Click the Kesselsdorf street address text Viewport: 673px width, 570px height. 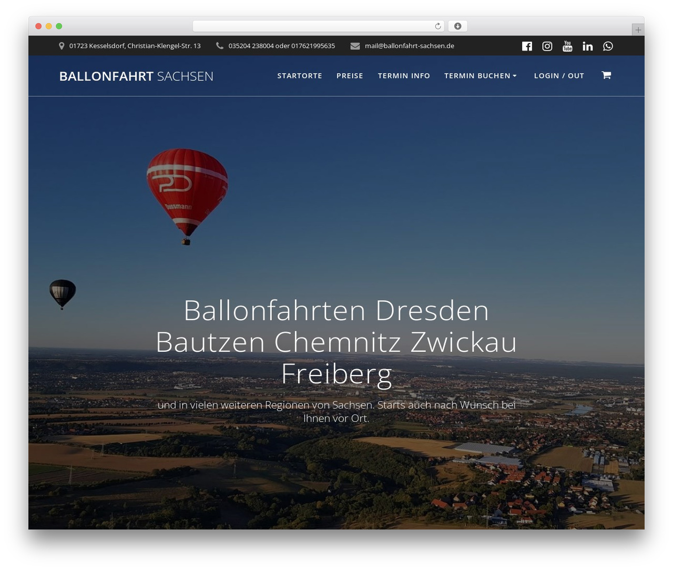(x=135, y=46)
